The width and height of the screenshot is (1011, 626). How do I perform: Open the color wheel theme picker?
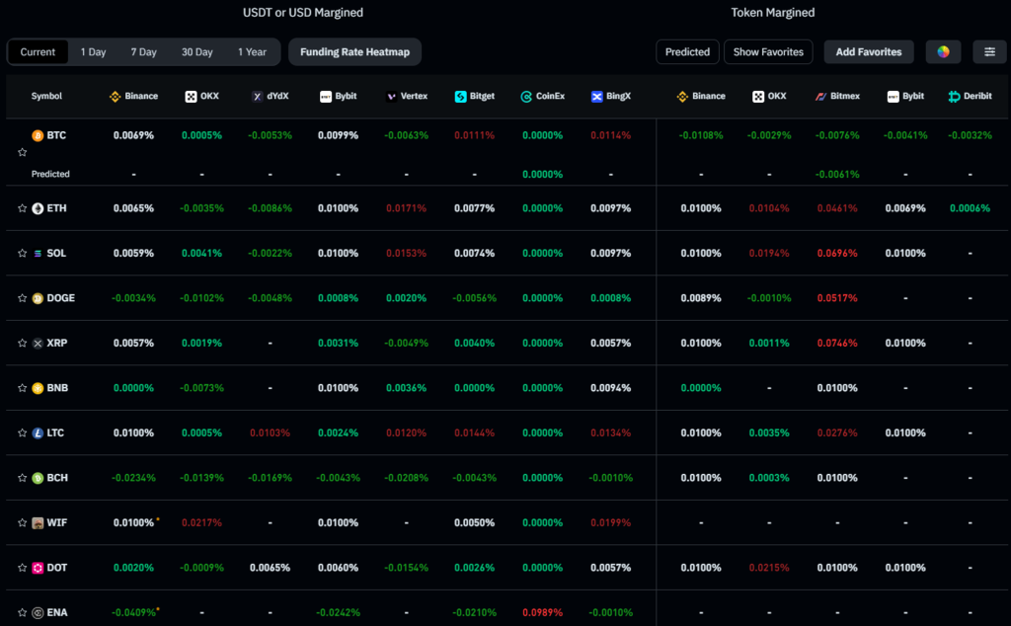pos(943,52)
